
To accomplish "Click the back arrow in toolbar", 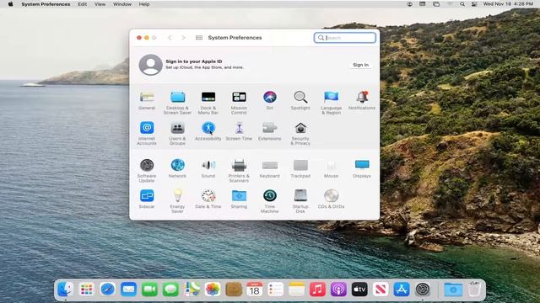I will [170, 38].
